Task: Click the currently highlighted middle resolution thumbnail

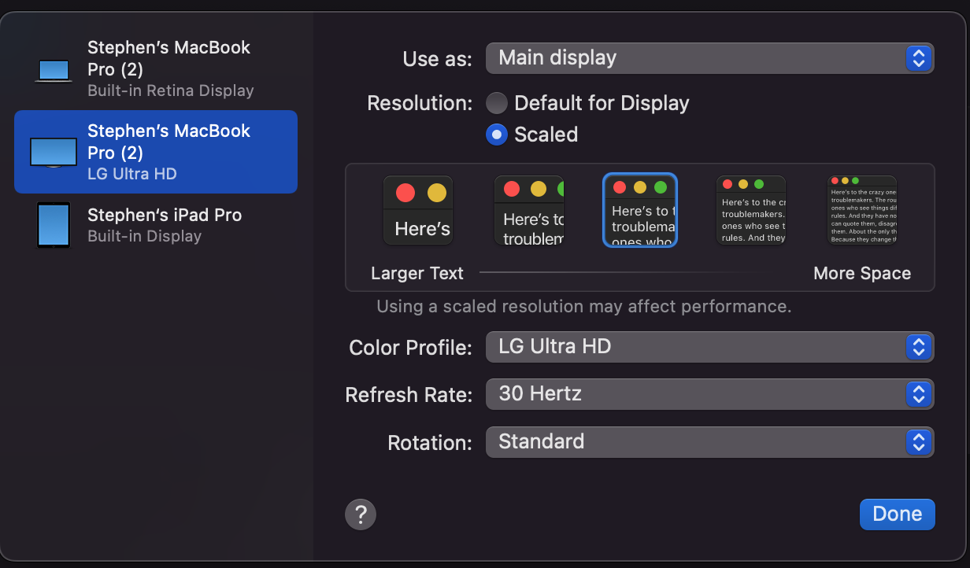Action: point(639,210)
